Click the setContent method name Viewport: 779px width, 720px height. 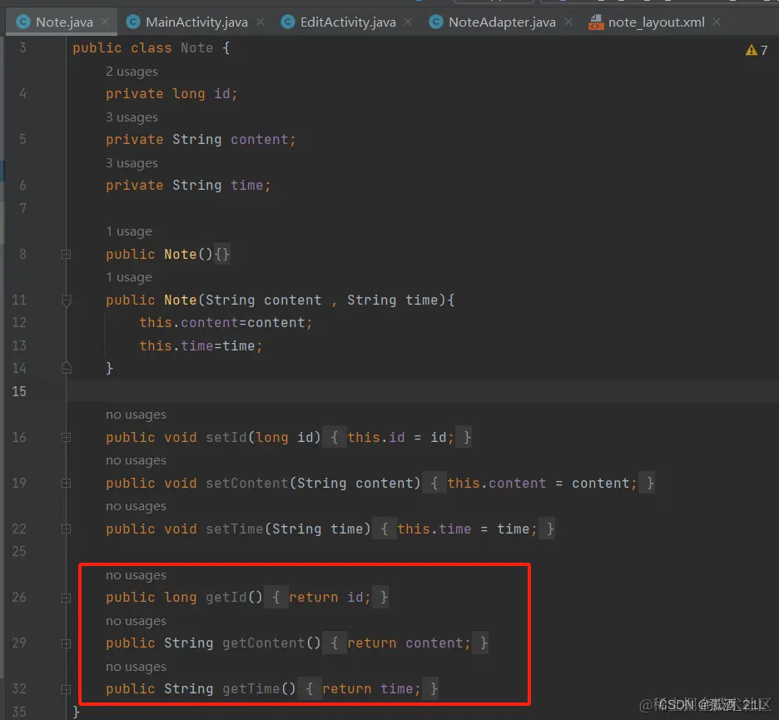[x=247, y=483]
